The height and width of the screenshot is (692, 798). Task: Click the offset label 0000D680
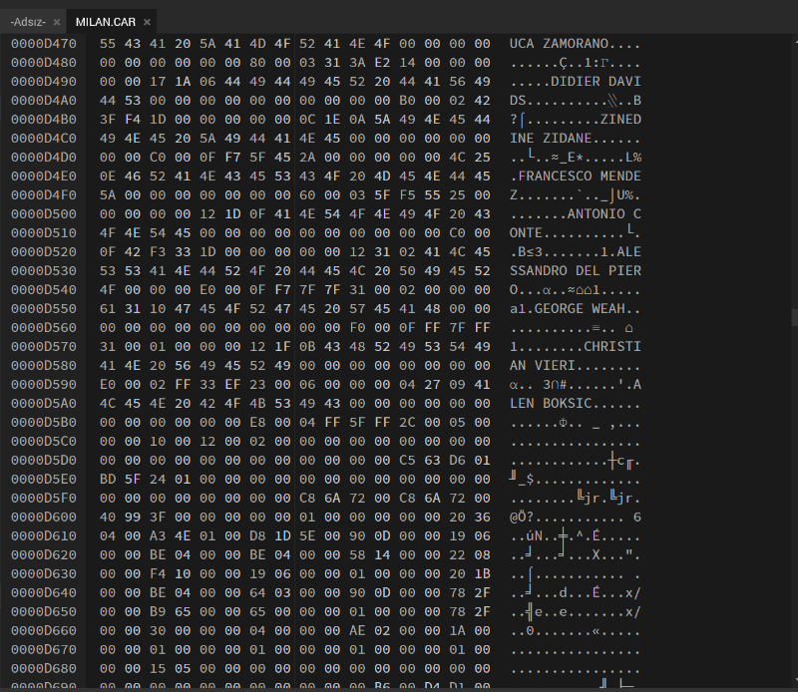pyautogui.click(x=44, y=666)
